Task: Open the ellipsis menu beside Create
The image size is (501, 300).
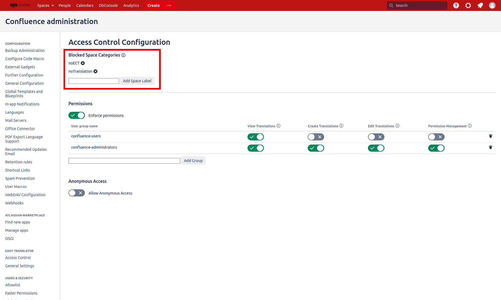Action: [x=169, y=5]
